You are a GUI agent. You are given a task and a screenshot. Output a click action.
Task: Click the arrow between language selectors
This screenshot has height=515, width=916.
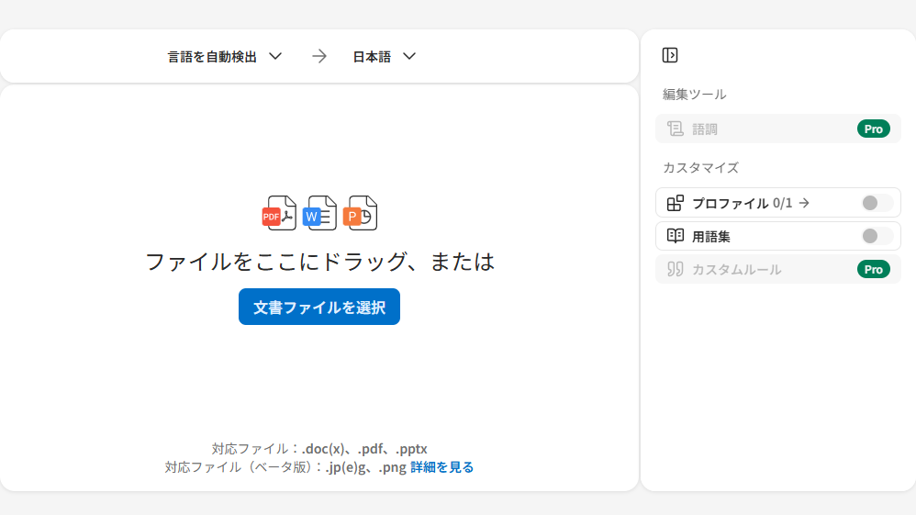pos(319,56)
